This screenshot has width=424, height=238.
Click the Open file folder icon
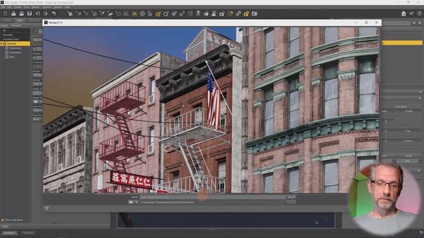[13, 13]
